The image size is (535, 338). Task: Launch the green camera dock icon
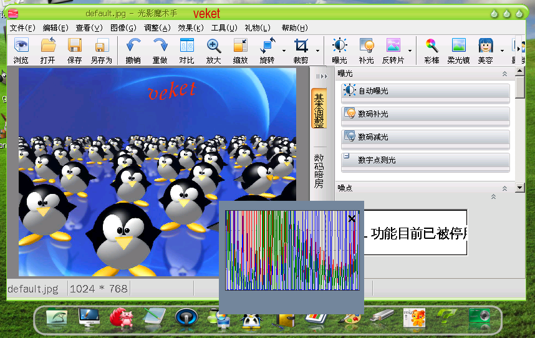coord(480,317)
